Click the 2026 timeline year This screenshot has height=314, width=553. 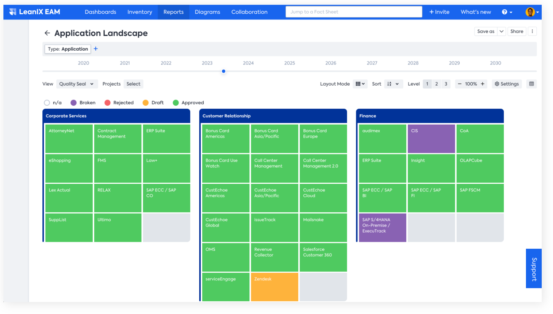coord(331,63)
